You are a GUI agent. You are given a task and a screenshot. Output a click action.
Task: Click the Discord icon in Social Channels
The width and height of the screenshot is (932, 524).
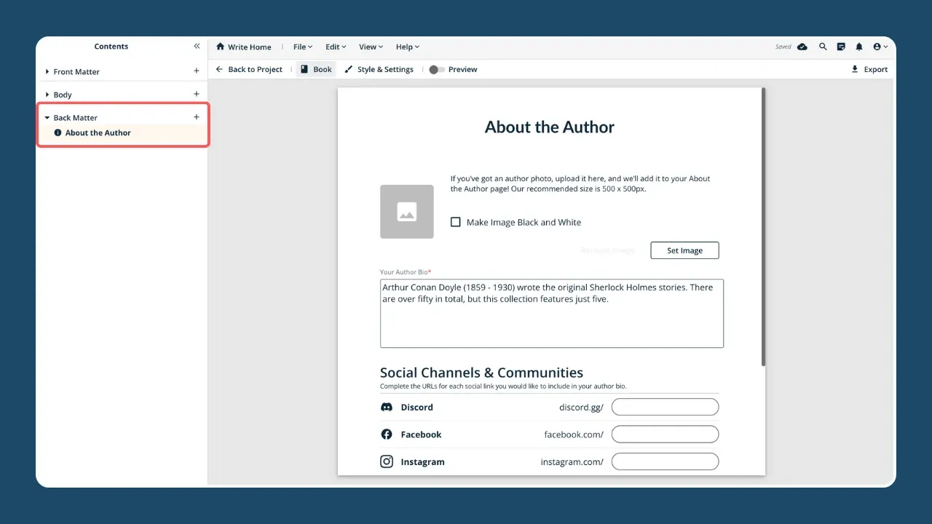pos(387,407)
